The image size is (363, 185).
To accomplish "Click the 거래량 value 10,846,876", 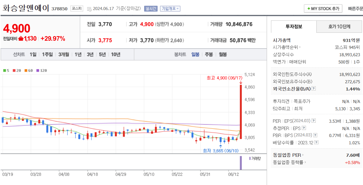I will coord(239,24).
